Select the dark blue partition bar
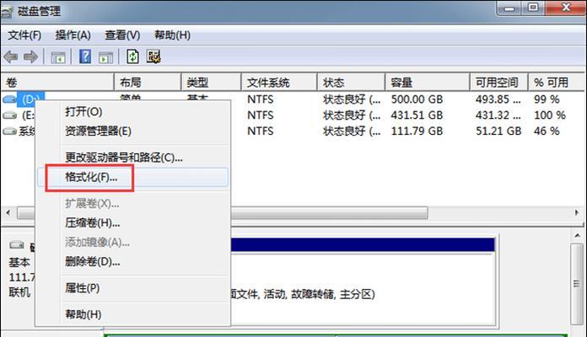The width and height of the screenshot is (587, 337). pyautogui.click(x=363, y=244)
